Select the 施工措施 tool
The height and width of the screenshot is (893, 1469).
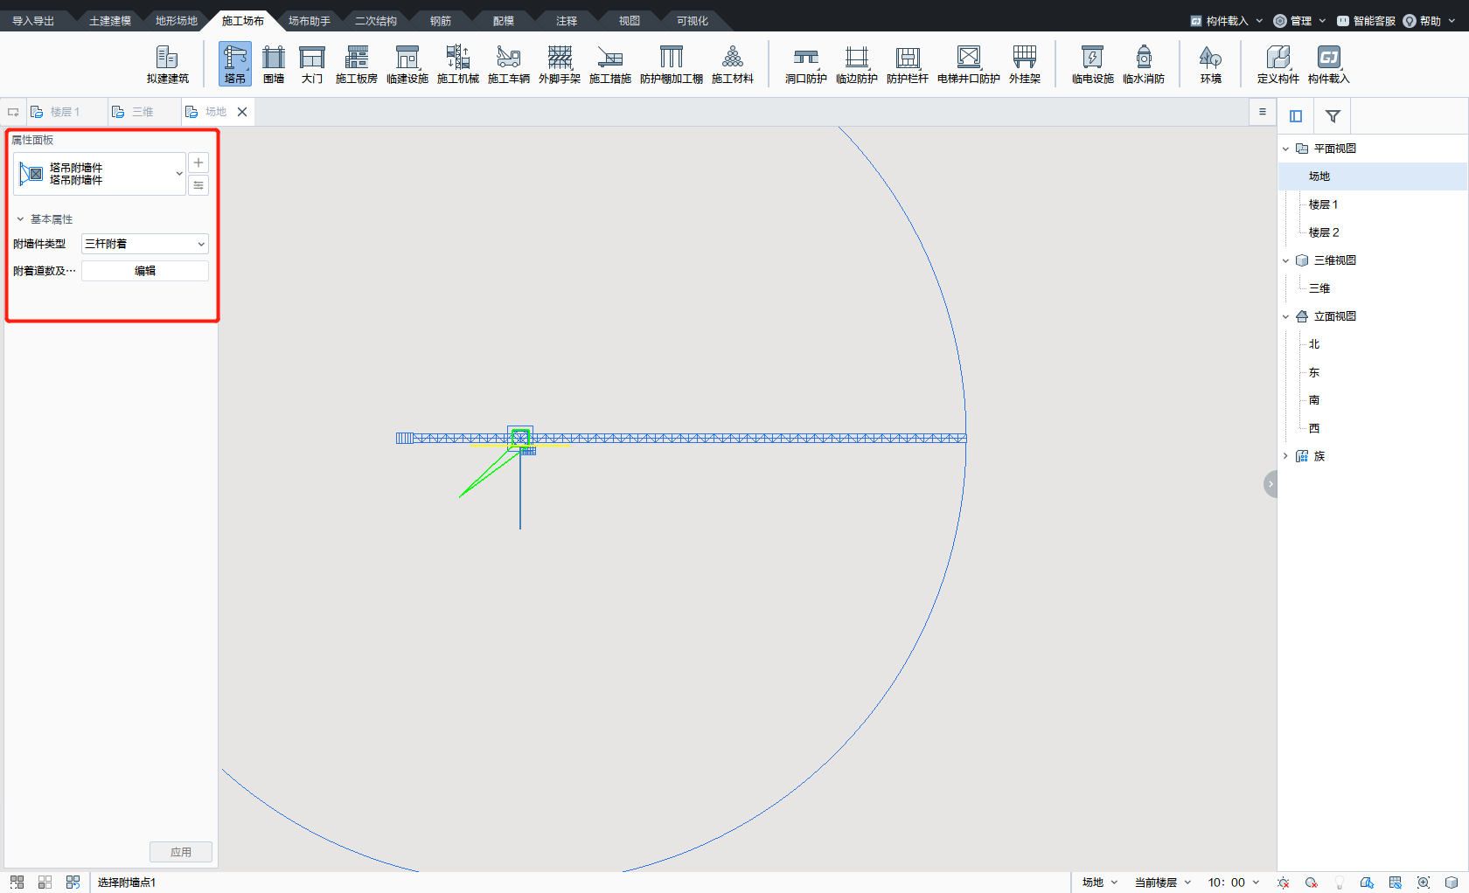click(x=609, y=64)
